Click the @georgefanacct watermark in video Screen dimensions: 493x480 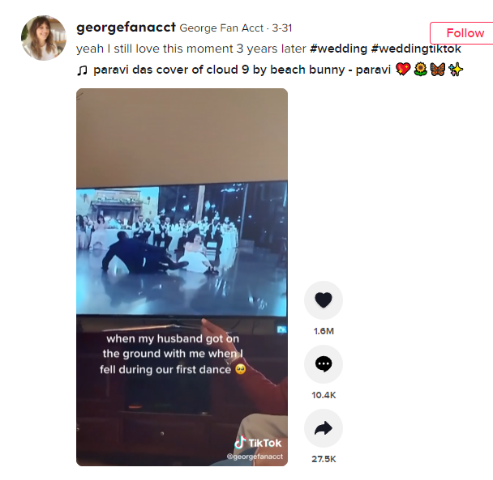click(x=255, y=457)
